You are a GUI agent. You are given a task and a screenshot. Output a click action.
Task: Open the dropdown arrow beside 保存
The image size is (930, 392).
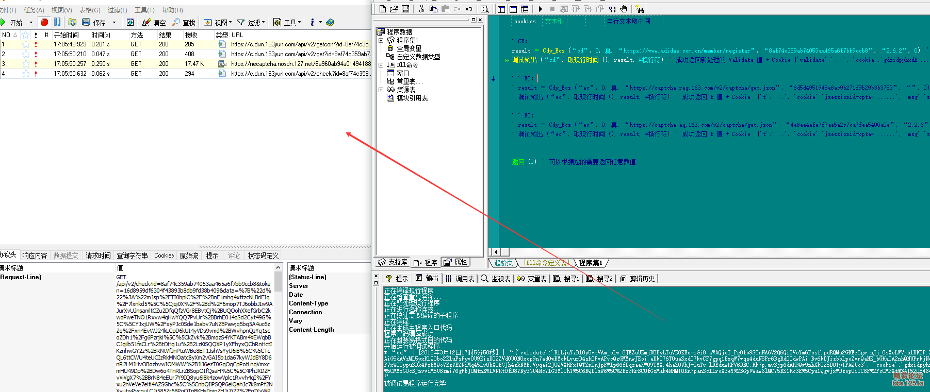(x=114, y=22)
